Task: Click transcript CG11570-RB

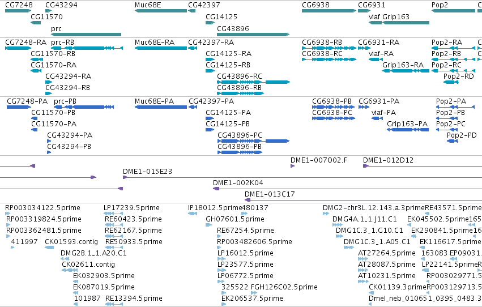Action: 37,59
